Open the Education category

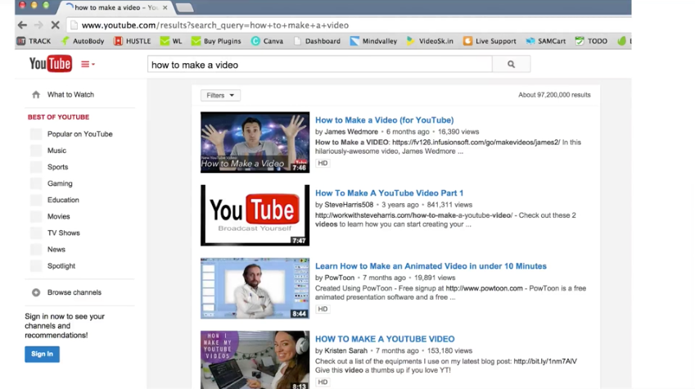click(x=63, y=200)
